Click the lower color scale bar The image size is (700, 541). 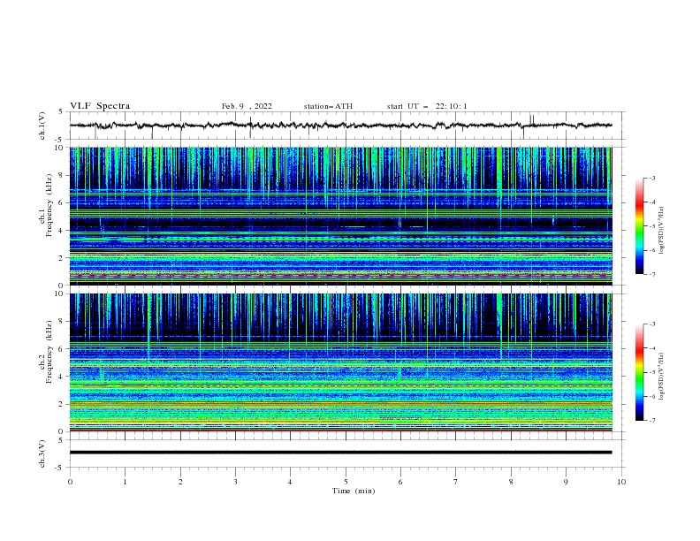[x=639, y=372]
